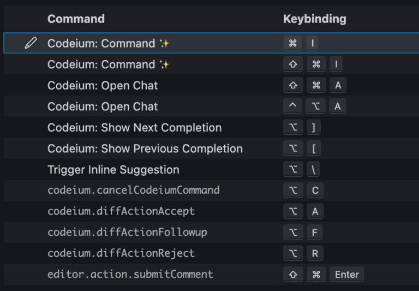Select Trigger Inline Suggestion row
Screen dimensions: 419x291
(211, 170)
